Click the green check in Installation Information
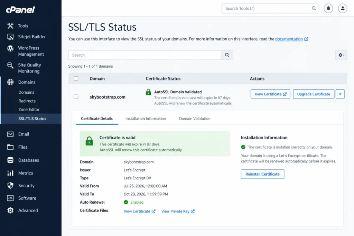This screenshot has width=354, height=236. [x=243, y=147]
